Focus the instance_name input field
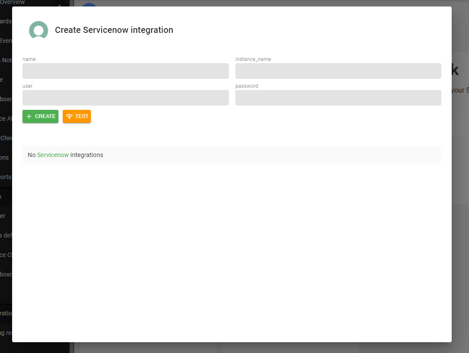 [x=338, y=71]
